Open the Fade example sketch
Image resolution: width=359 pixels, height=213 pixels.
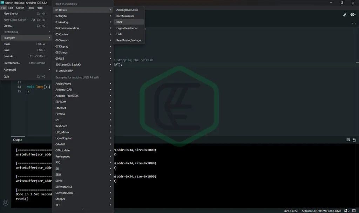point(129,34)
